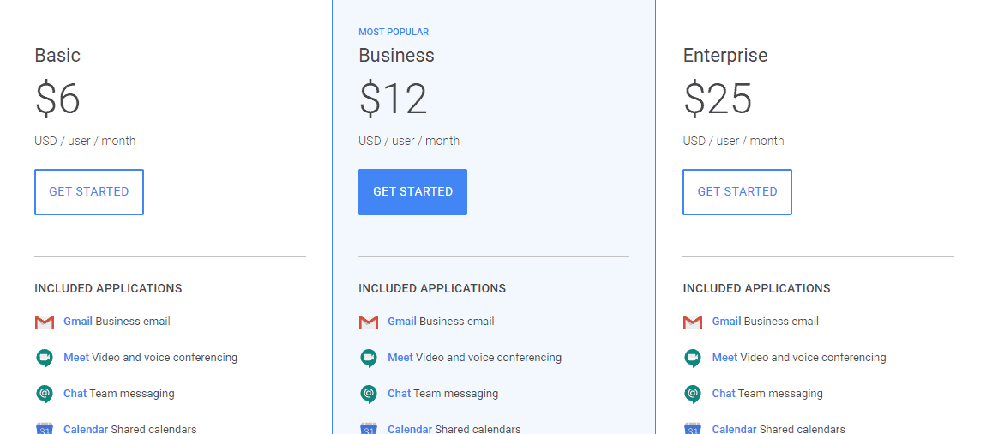Click the Meet icon in the Business plan
Image resolution: width=986 pixels, height=434 pixels.
pos(369,359)
